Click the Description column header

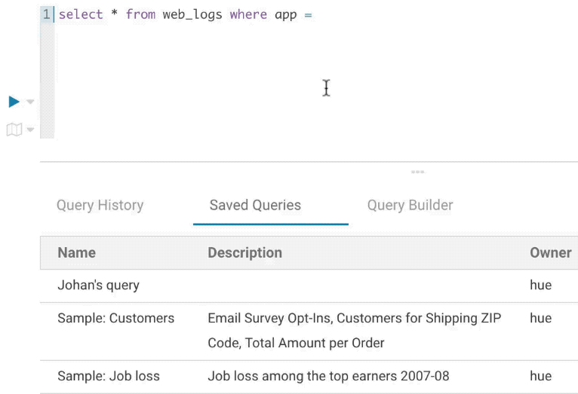click(x=244, y=253)
